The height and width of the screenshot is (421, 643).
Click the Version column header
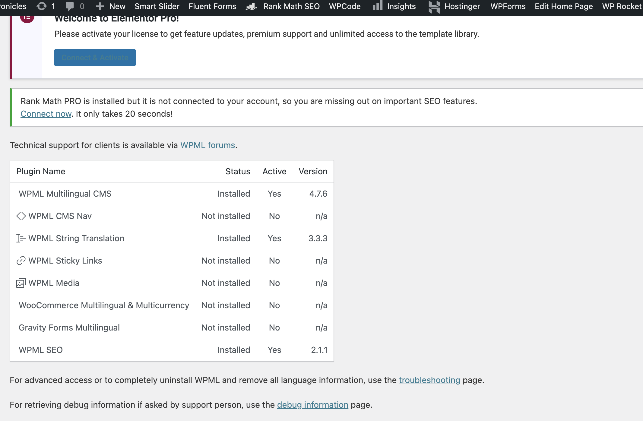pos(313,171)
